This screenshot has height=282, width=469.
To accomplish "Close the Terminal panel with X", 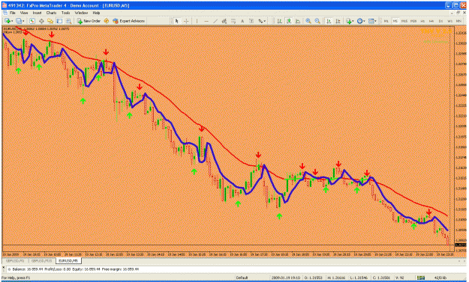I will (4, 268).
